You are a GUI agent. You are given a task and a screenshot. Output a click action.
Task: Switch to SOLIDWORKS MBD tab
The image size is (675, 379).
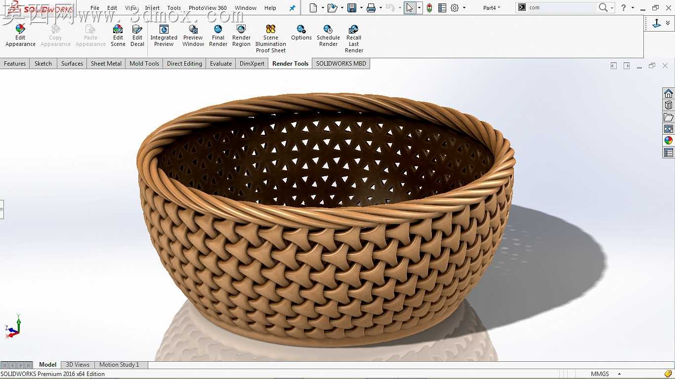tap(341, 64)
